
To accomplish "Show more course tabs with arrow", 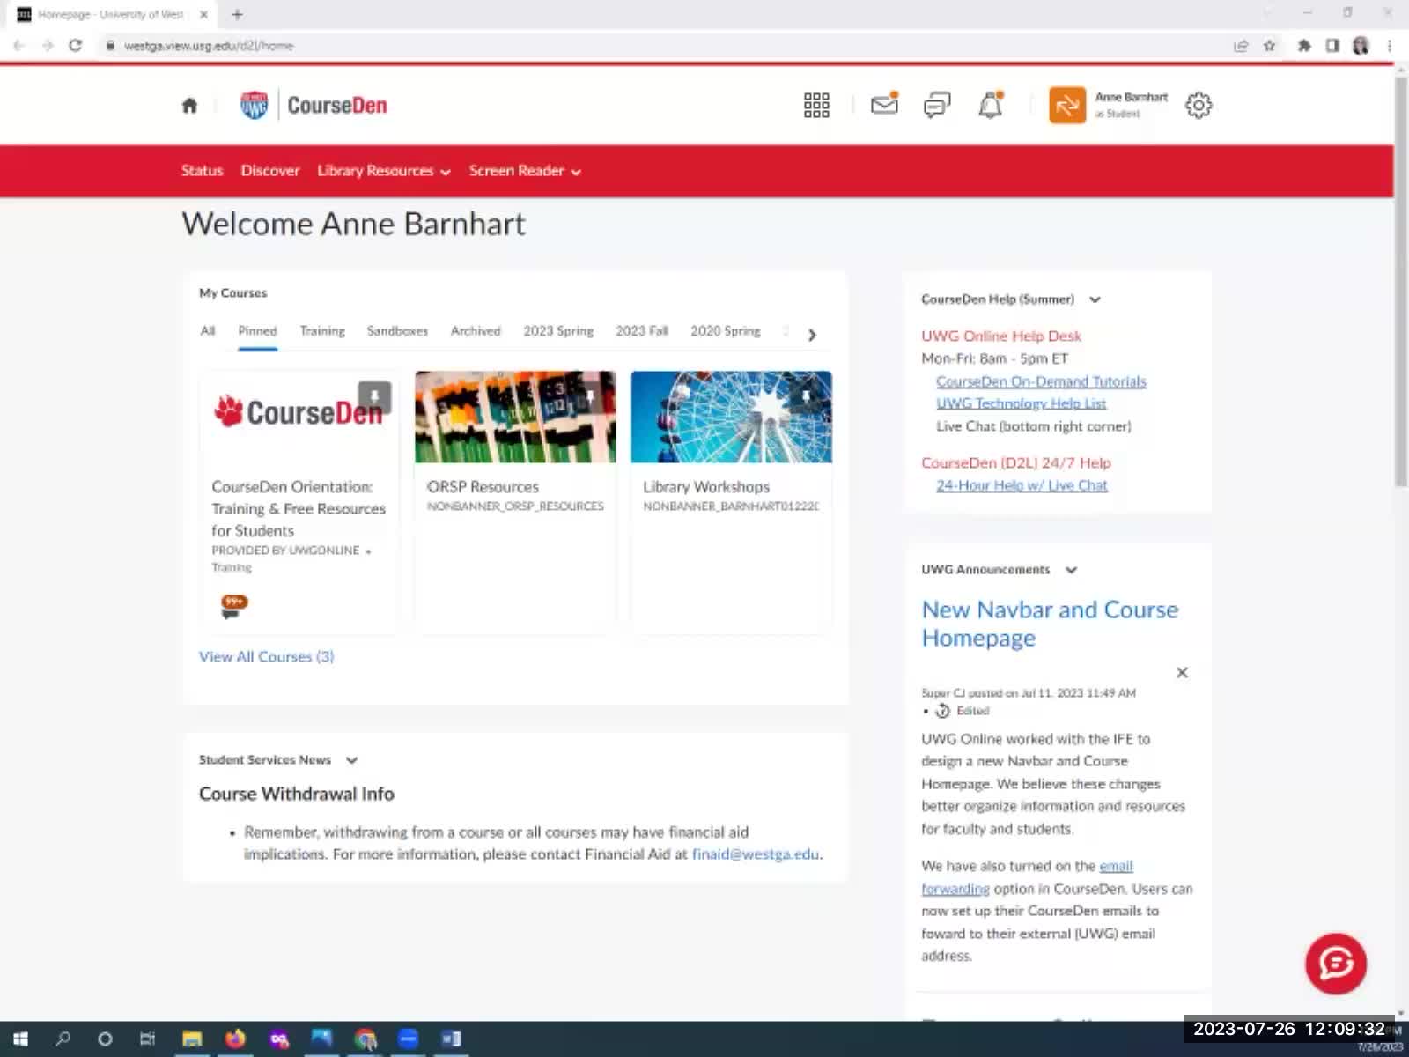I will [812, 335].
